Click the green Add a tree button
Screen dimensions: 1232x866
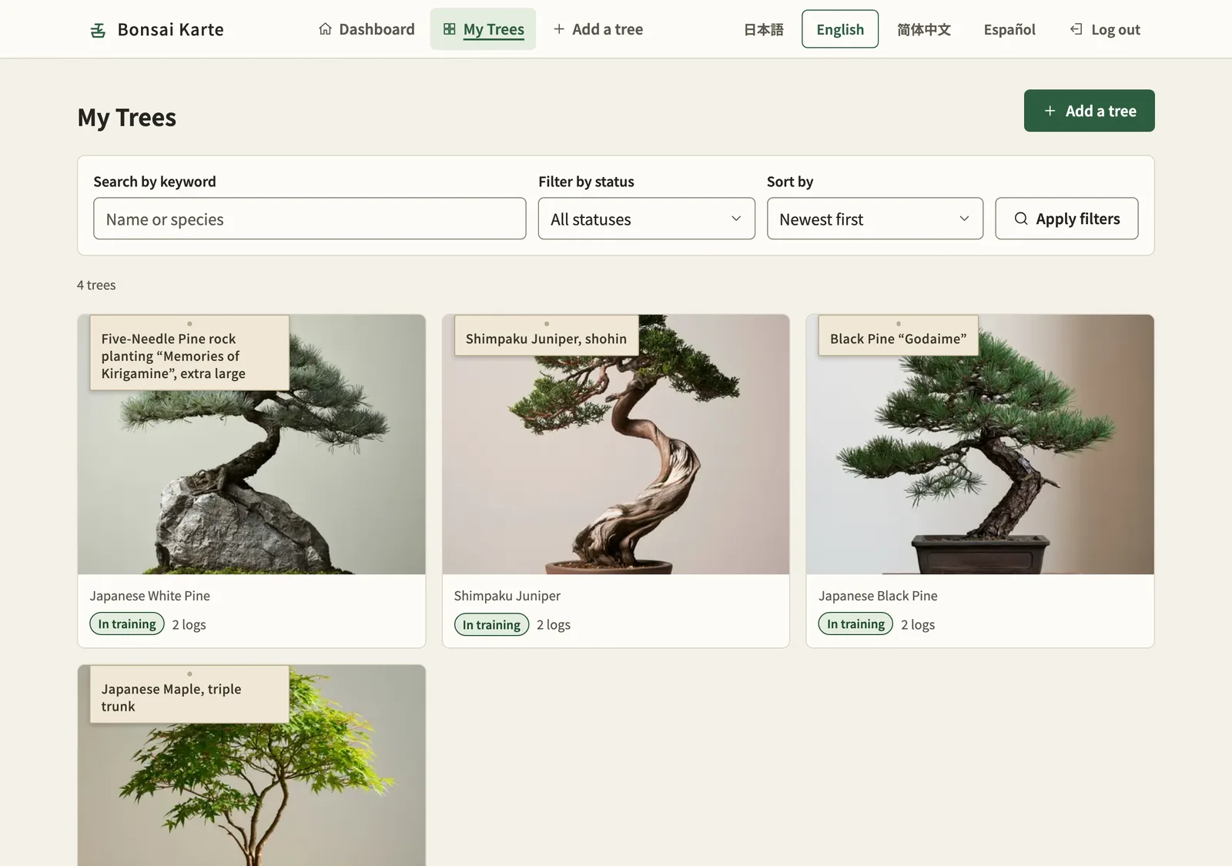click(x=1090, y=111)
